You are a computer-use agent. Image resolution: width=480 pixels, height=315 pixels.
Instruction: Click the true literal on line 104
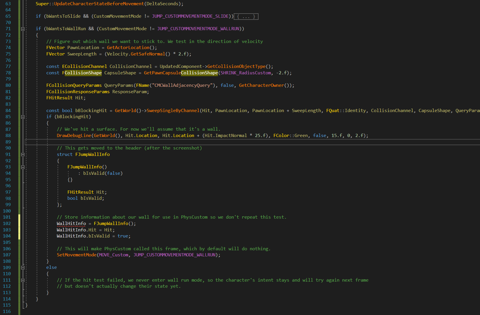tap(123, 236)
